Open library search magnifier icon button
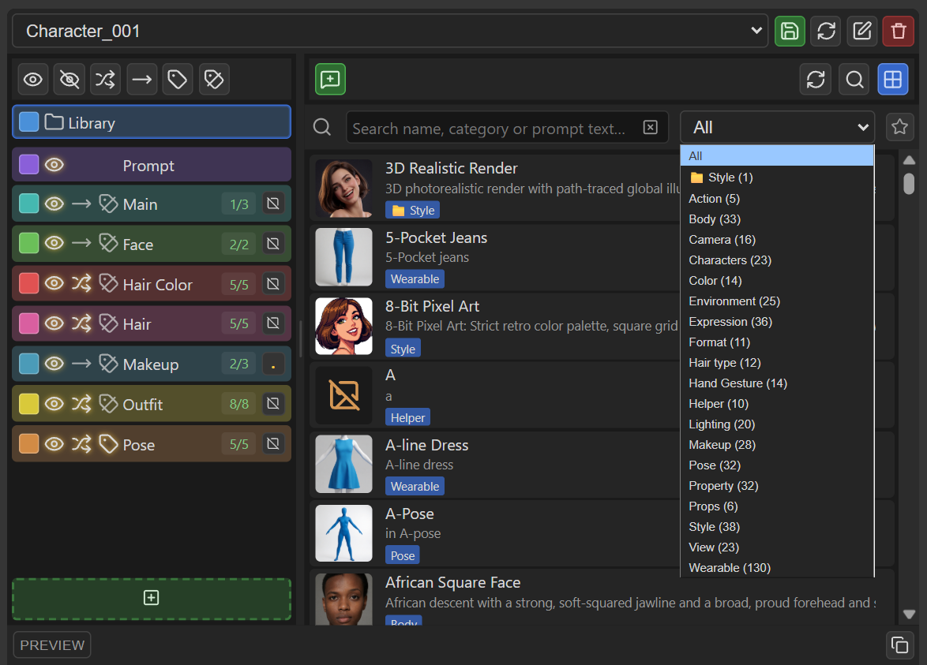The image size is (927, 665). pos(855,79)
